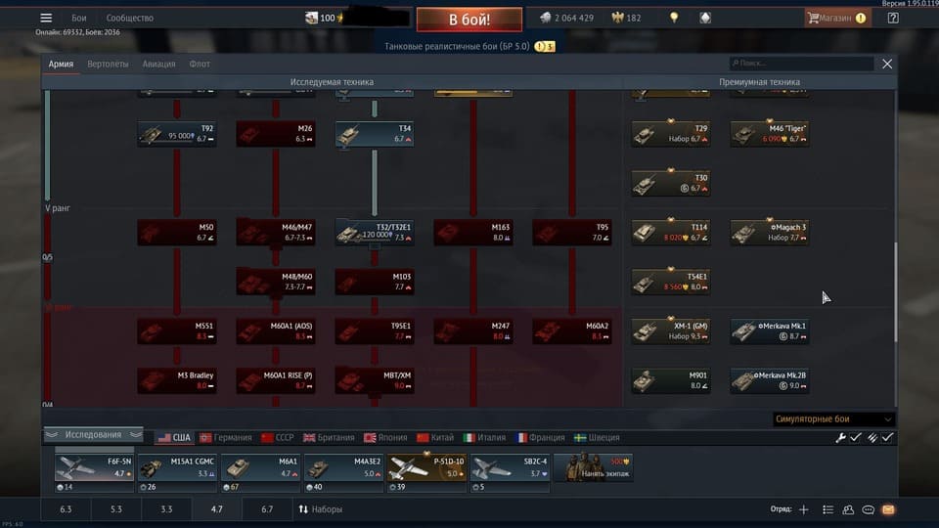Screen dimensions: 939x528
Task: Select the T30 premium tank
Action: tap(671, 183)
